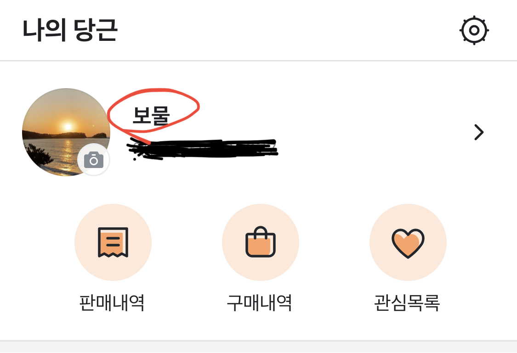Click the sun in the profile picture
Viewport: 517px width, 353px height.
(x=68, y=127)
